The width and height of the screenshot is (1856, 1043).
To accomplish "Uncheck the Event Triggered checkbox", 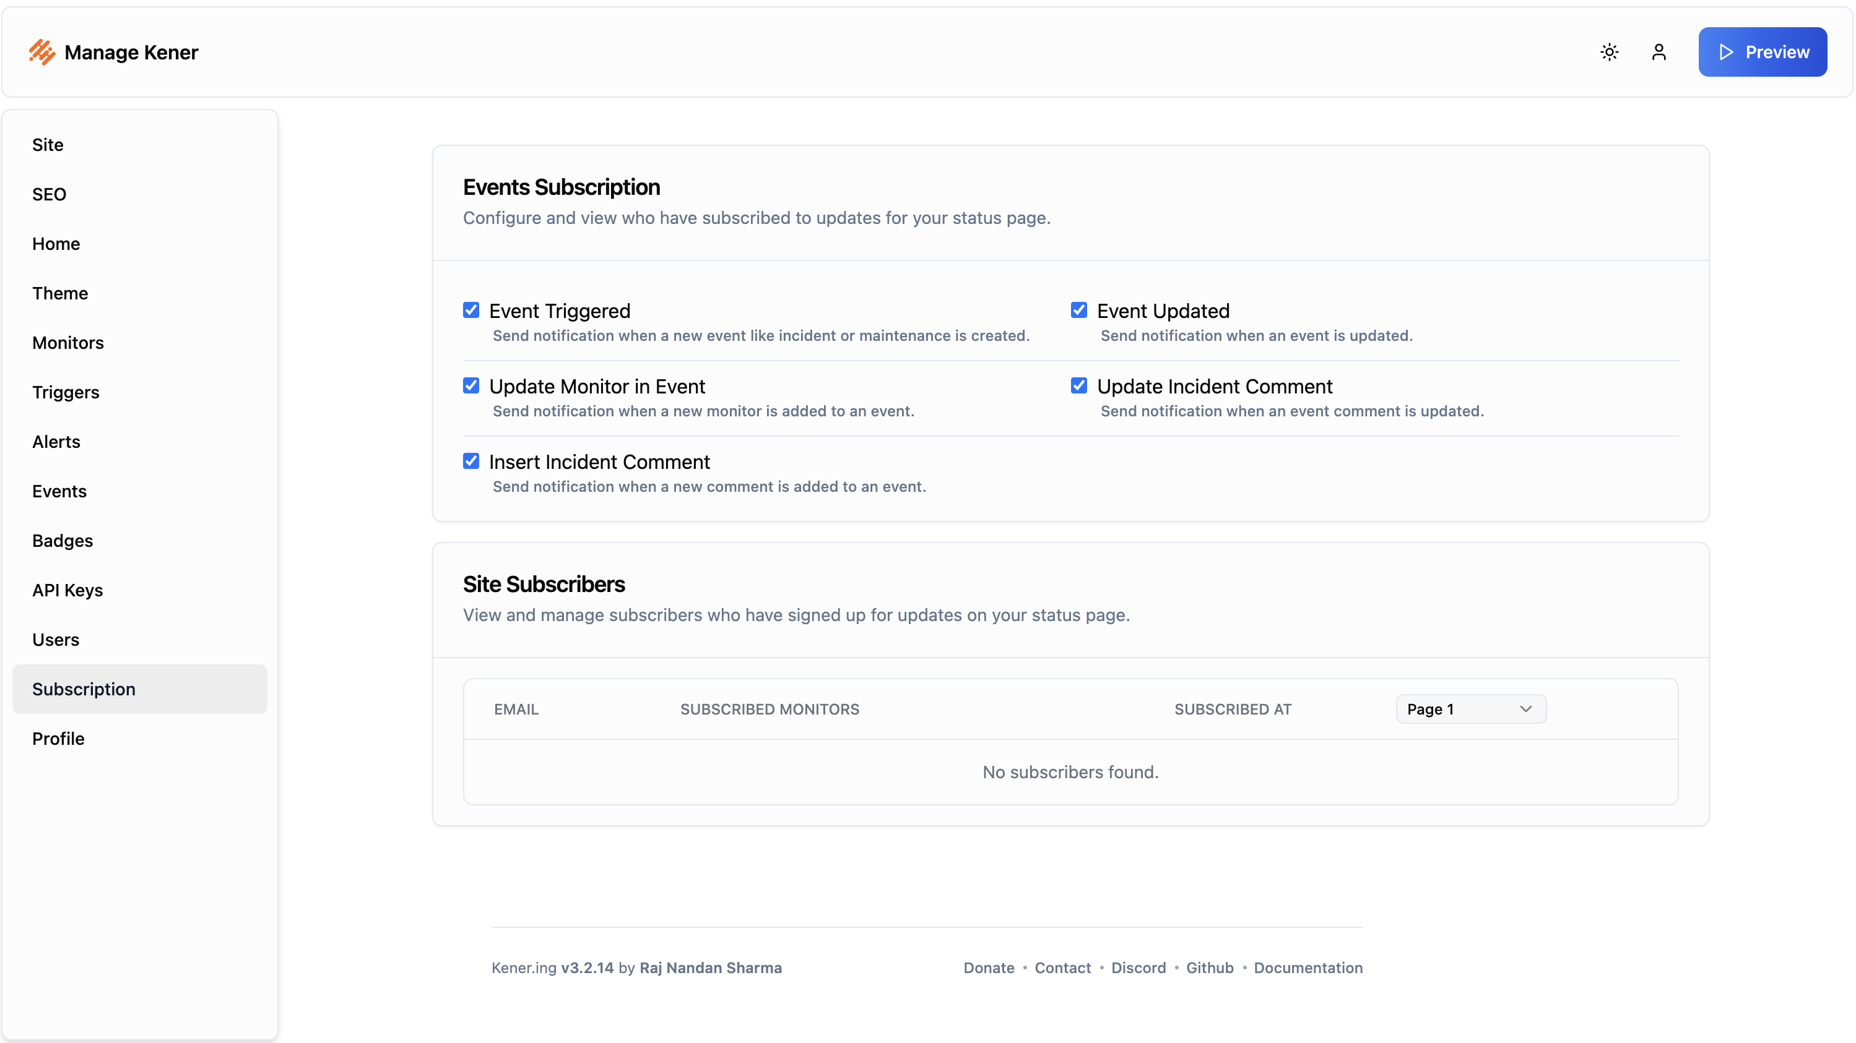I will point(471,310).
